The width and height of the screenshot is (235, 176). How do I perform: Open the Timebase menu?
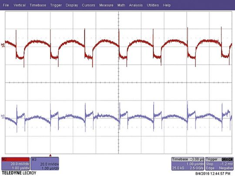click(x=38, y=5)
